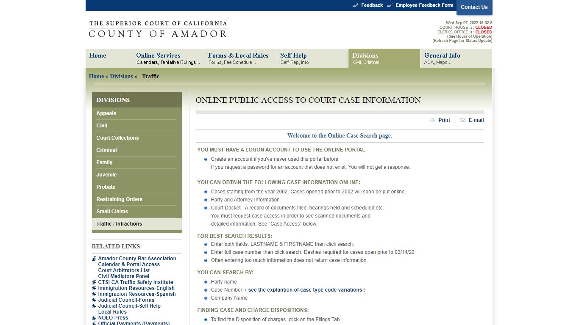Click 'Party name' bullet text
Viewport: 579px width, 325px height.
[224, 282]
